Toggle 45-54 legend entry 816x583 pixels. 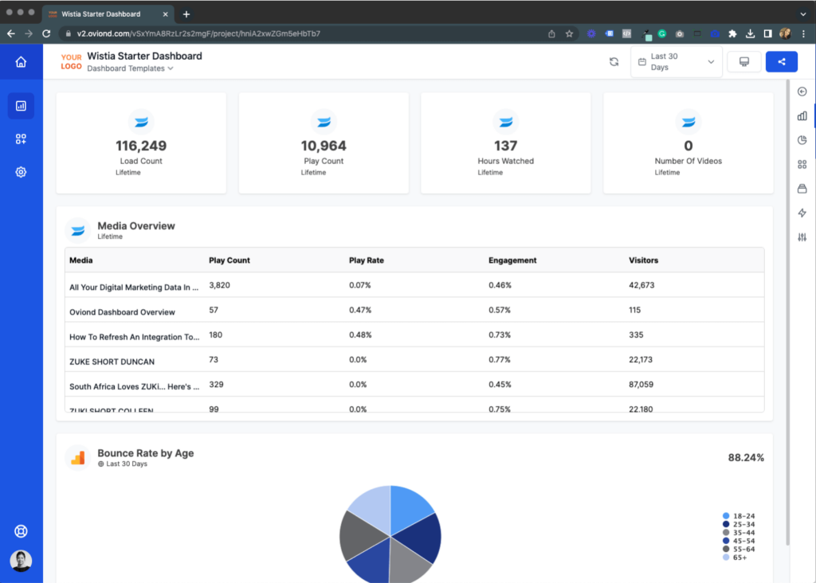point(739,541)
